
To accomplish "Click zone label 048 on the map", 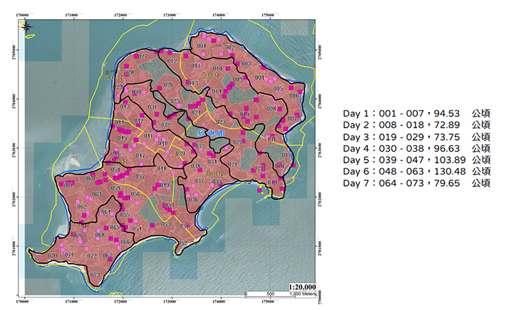I will tap(162, 169).
